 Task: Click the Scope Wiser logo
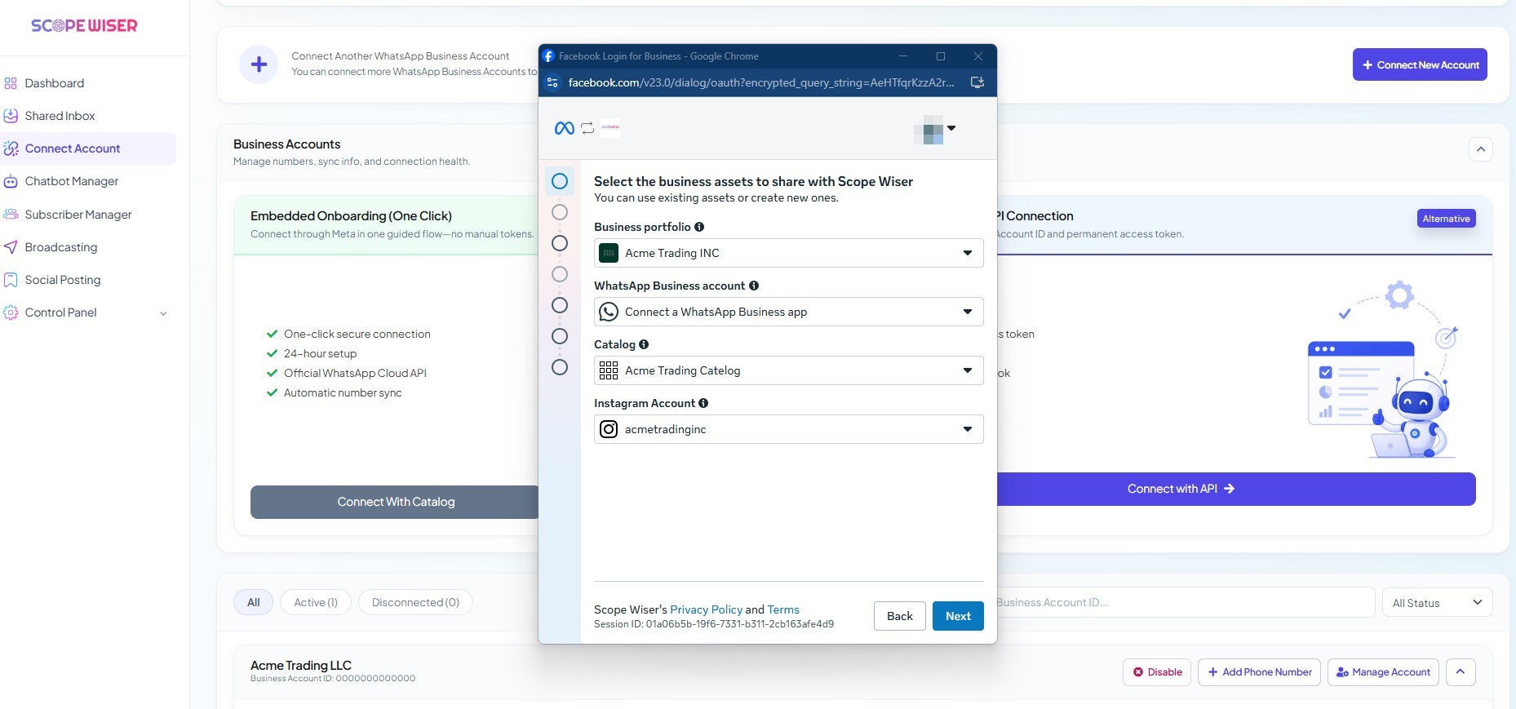click(84, 25)
